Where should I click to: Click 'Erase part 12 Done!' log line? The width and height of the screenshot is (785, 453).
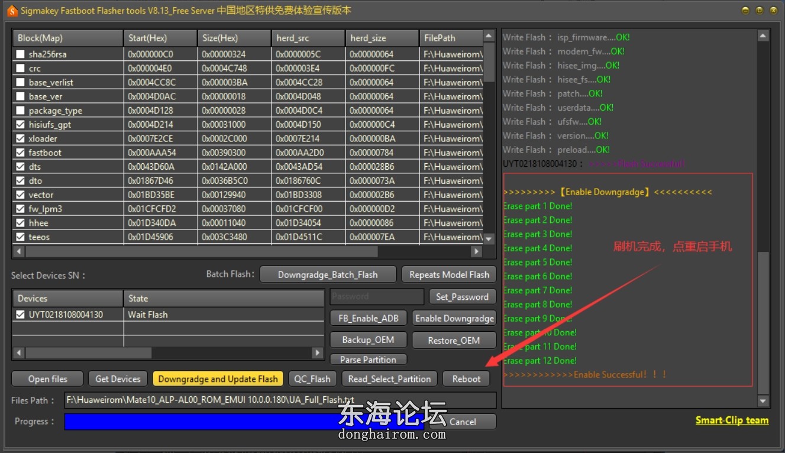coord(540,361)
